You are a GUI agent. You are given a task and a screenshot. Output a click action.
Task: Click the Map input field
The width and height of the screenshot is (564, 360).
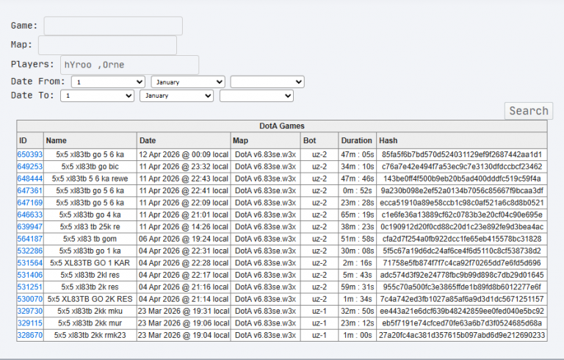pos(107,45)
